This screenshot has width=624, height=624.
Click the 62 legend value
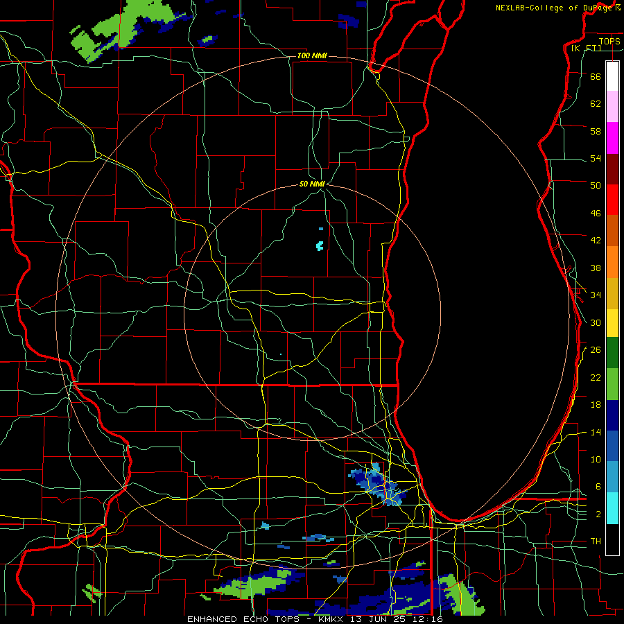coord(596,104)
